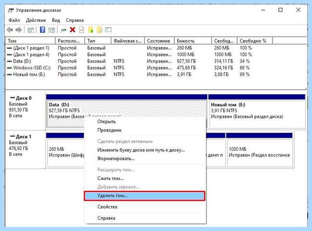This screenshot has width=312, height=231.
Task: Click the 475,69 ГБ capacity cell
Action: (x=186, y=68)
